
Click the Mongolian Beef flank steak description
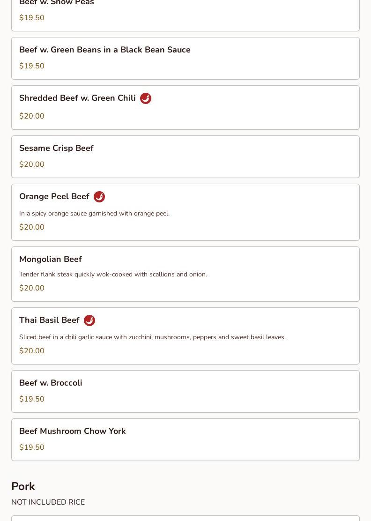point(113,275)
